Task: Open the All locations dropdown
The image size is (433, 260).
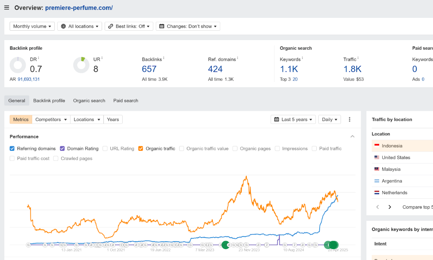Action: click(x=80, y=26)
